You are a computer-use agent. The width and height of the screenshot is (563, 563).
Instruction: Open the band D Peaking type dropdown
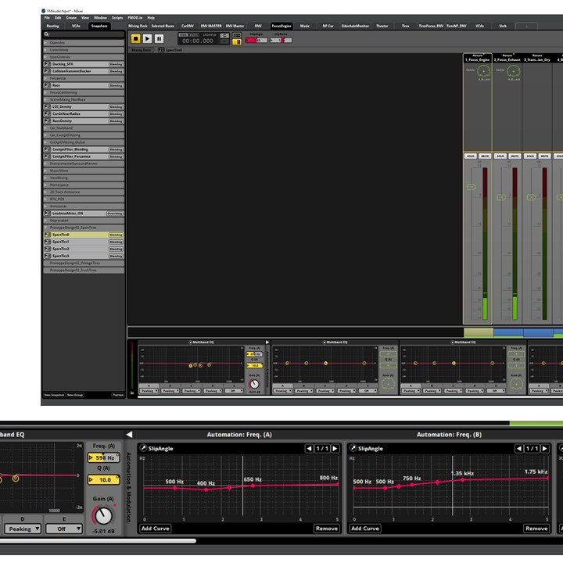coord(22,529)
